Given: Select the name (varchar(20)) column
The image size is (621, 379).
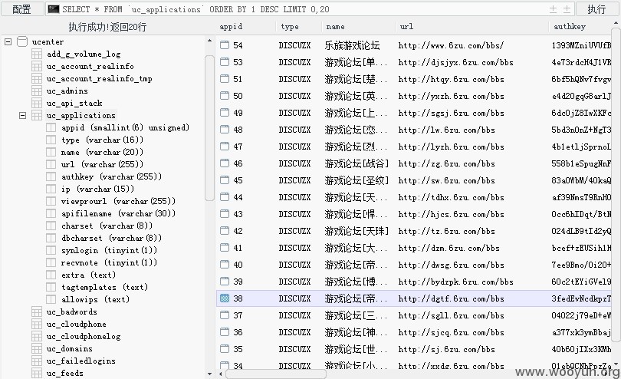Looking at the screenshot, I should [x=102, y=152].
